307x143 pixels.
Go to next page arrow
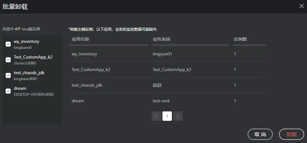pyautogui.click(x=178, y=116)
